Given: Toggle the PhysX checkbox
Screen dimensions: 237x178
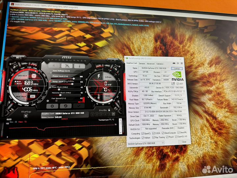Looking at the screenshot, I should point(167,137).
